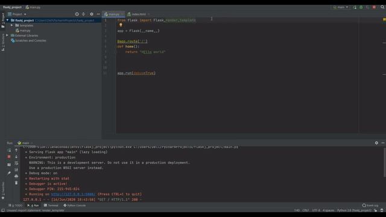
Task: Click the yellow inspection warning indicator
Action: (384, 19)
